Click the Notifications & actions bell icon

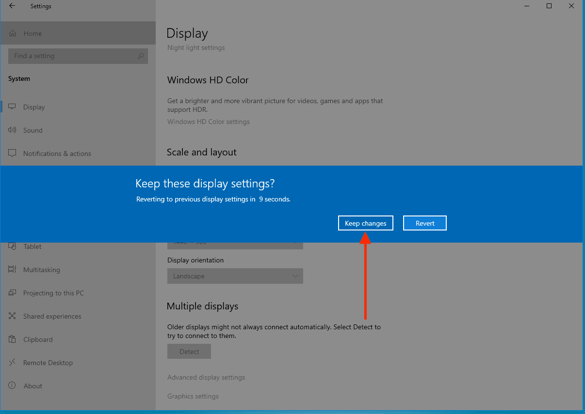[x=12, y=153]
